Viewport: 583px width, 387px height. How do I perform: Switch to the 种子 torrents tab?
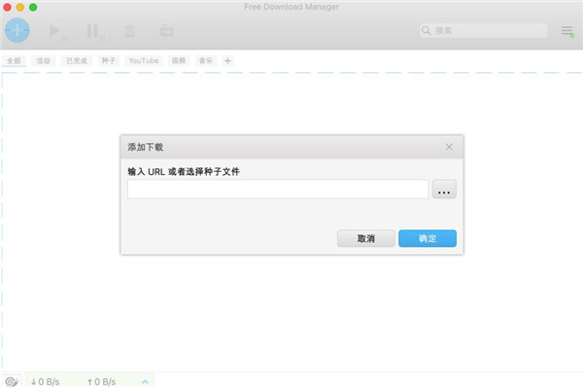pyautogui.click(x=109, y=60)
